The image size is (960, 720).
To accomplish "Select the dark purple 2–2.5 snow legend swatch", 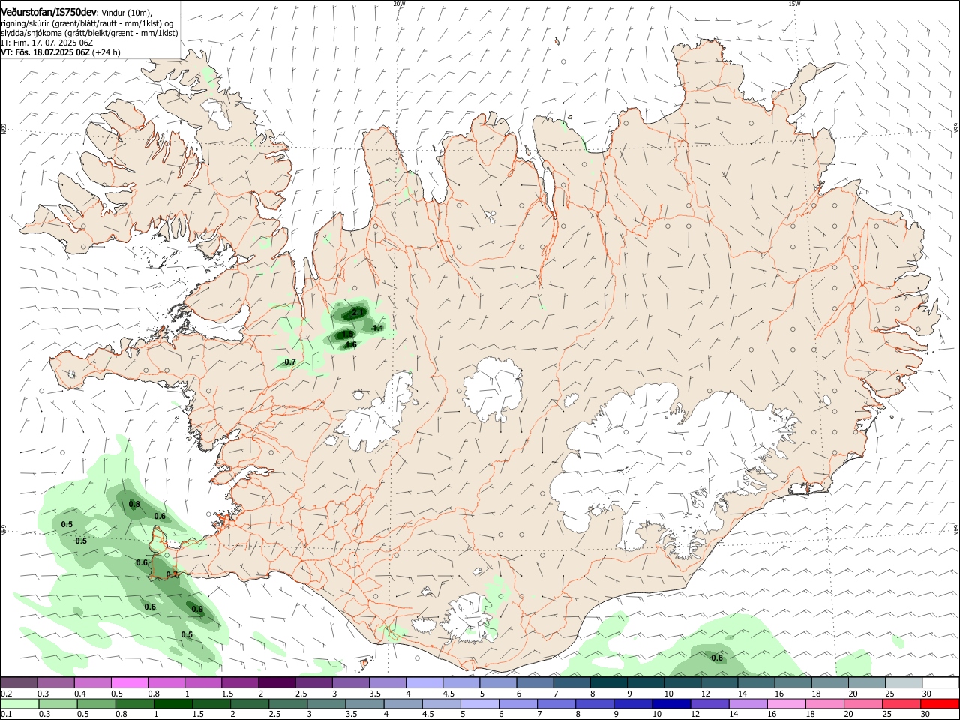I will point(277,683).
